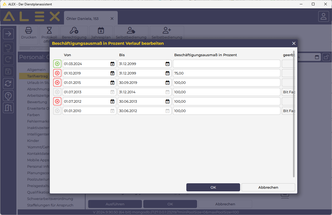Screen dimensions: 332x215
Task: Remove the row starting 01.01.2015
Action: [57, 83]
